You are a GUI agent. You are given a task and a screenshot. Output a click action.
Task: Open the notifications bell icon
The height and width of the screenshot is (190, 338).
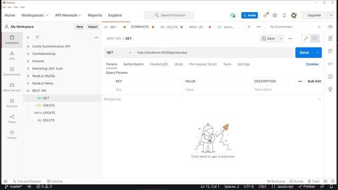[x=284, y=15]
